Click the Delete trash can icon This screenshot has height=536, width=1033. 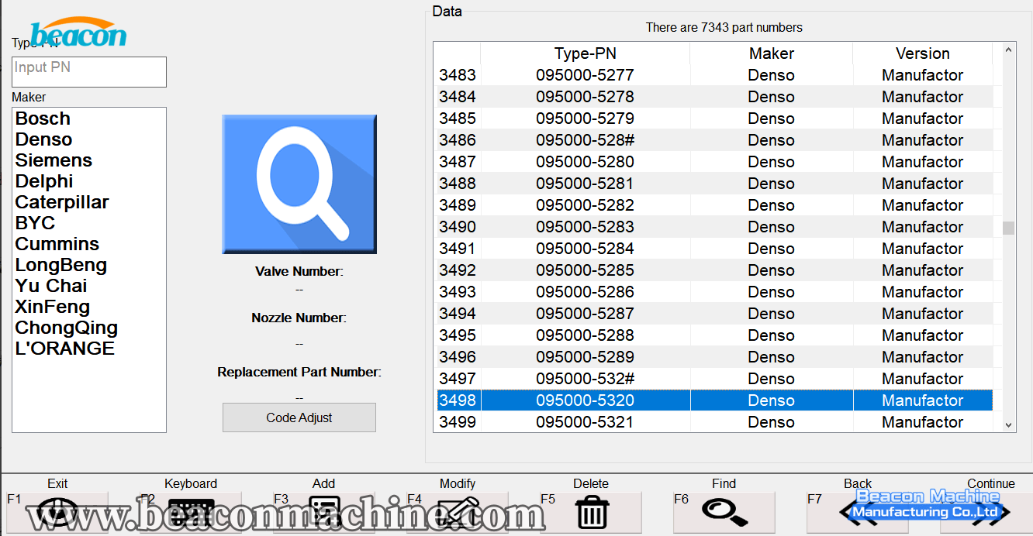(591, 512)
